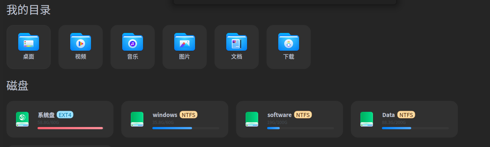Select the 图片 folder label
Image resolution: width=490 pixels, height=147 pixels.
(185, 57)
